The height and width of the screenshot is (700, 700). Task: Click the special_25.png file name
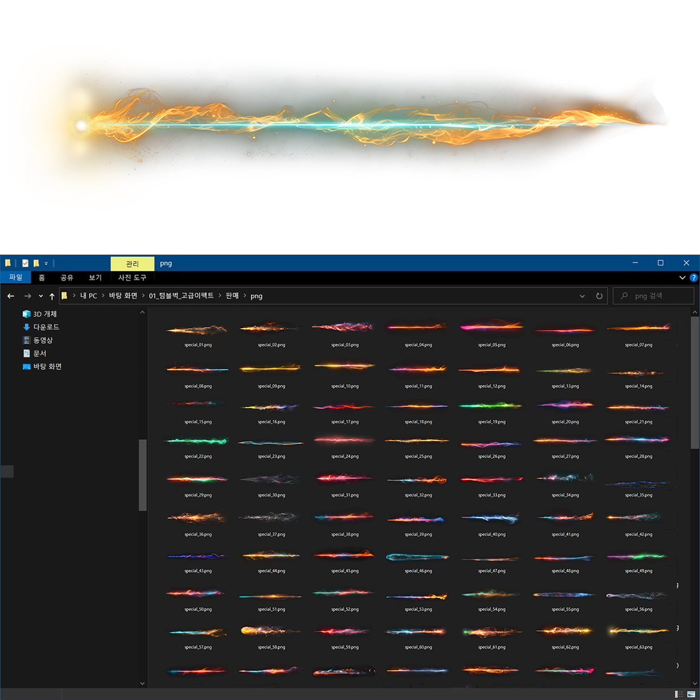click(418, 456)
